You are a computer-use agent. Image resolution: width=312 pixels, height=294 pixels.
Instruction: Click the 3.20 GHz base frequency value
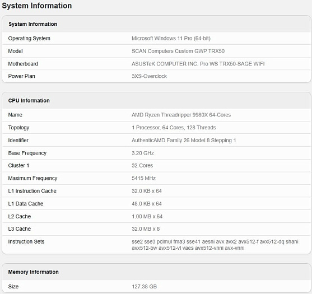pos(143,153)
